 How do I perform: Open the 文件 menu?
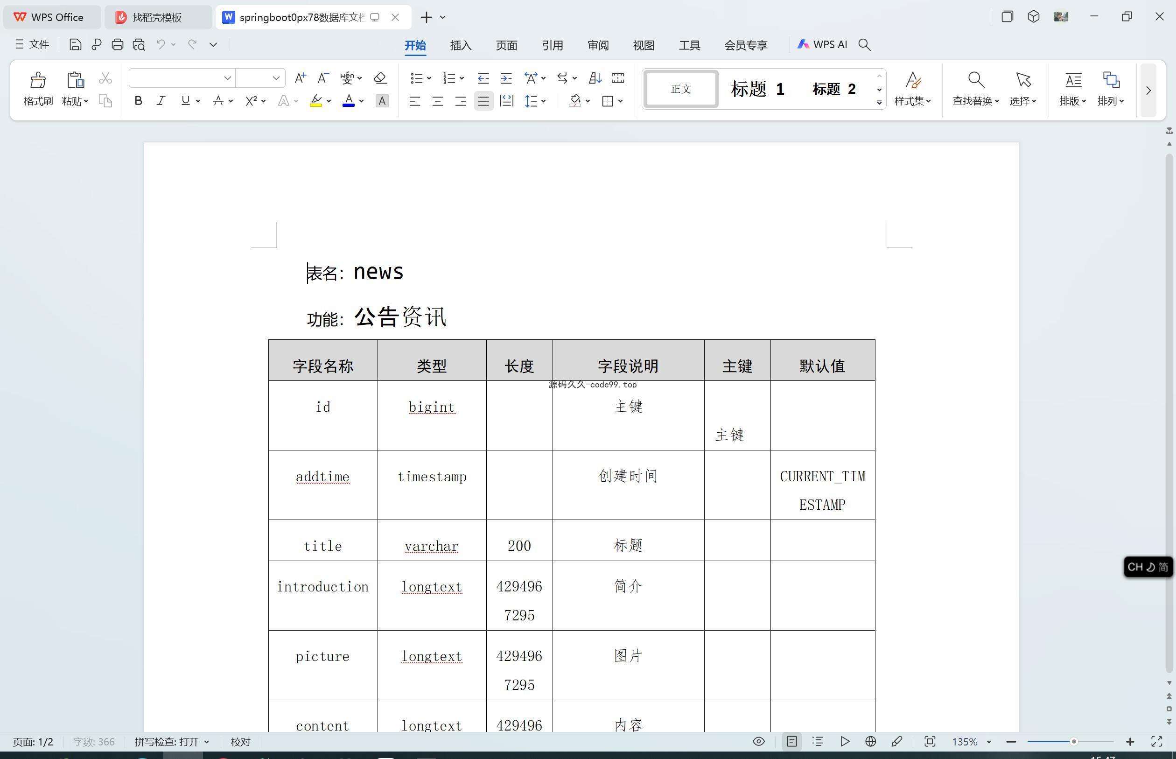(33, 44)
